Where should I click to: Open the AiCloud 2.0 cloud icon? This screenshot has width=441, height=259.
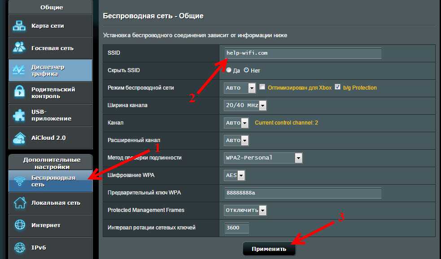(x=20, y=138)
